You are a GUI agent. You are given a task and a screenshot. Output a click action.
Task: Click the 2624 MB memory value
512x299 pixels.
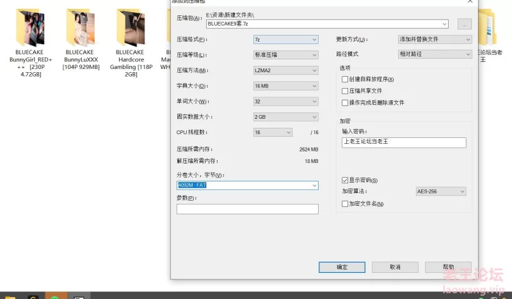(308, 149)
